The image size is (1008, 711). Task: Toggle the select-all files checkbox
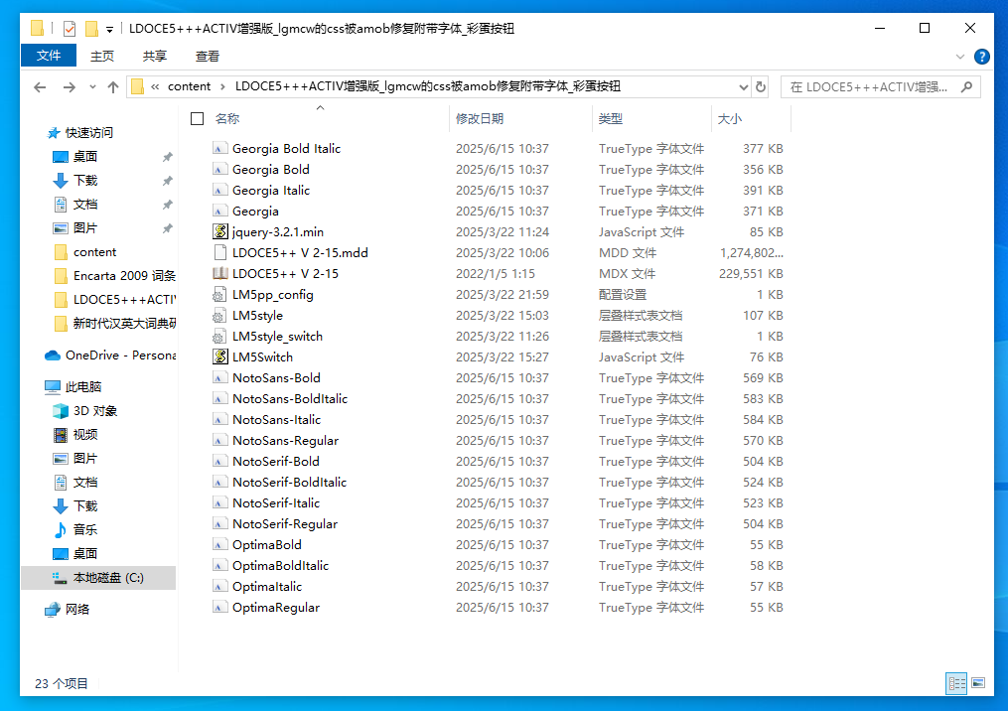pos(198,119)
